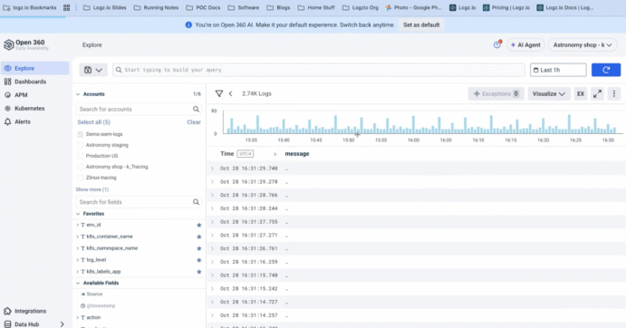The height and width of the screenshot is (328, 626).
Task: Unfavorite log_level star
Action: (x=198, y=260)
